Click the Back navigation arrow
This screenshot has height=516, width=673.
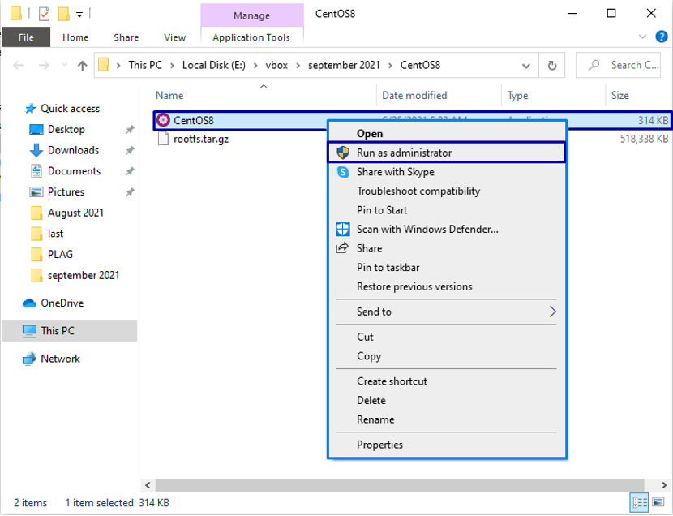(x=19, y=65)
